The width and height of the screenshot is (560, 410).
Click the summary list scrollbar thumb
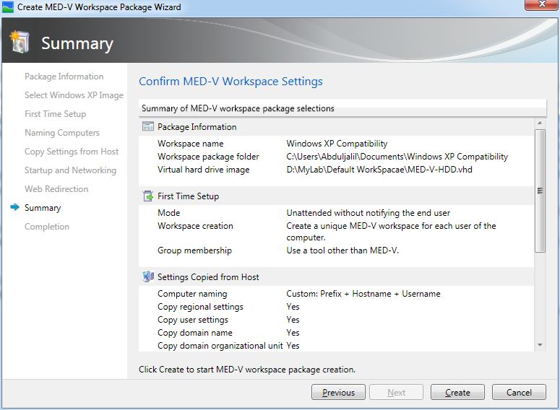(540, 191)
